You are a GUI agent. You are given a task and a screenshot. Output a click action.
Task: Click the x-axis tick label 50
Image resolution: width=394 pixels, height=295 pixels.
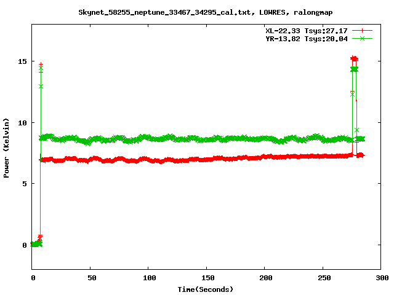92,278
